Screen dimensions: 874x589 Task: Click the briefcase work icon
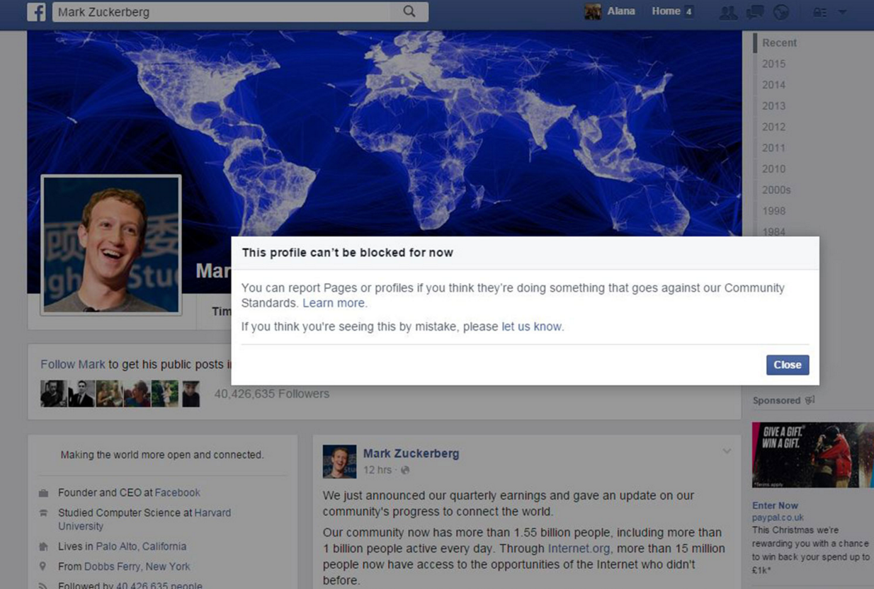coord(44,493)
